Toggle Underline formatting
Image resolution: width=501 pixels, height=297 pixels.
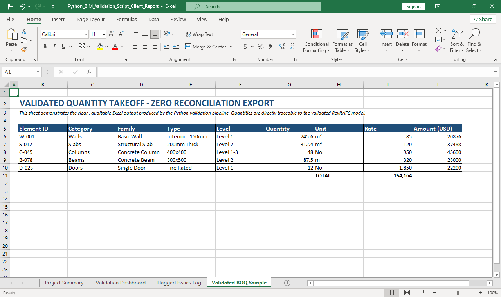[63, 47]
